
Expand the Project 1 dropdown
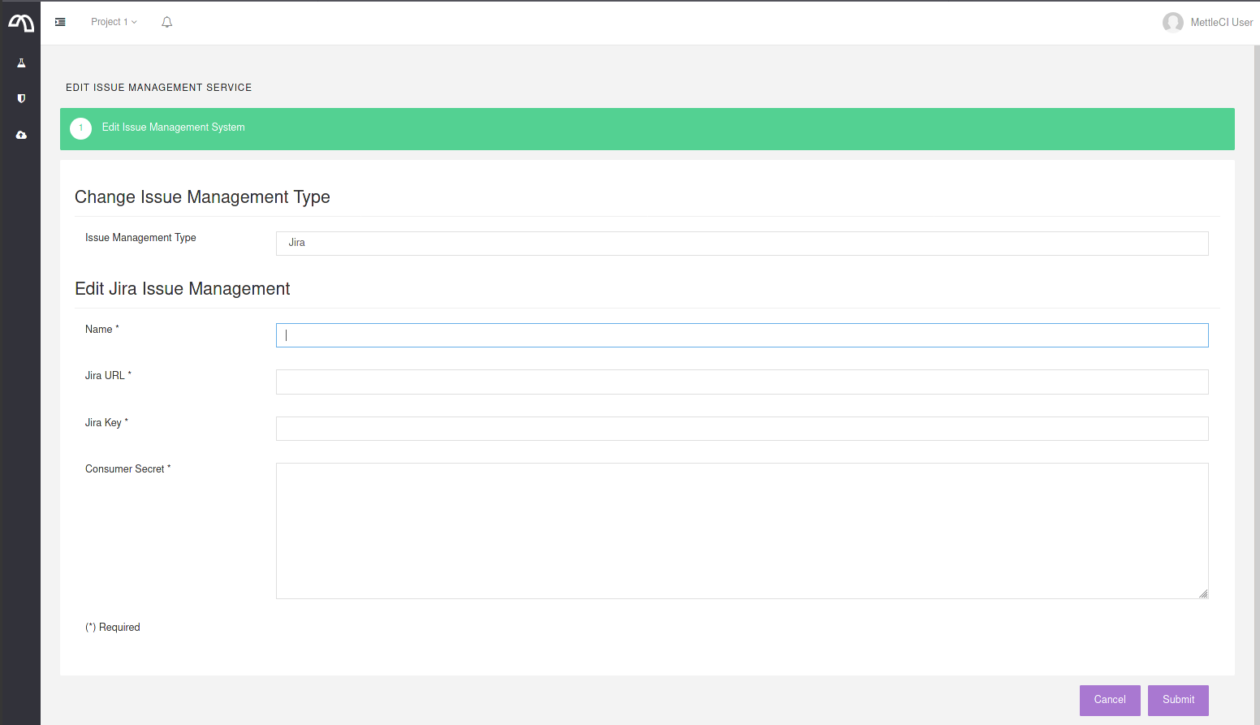pos(114,22)
